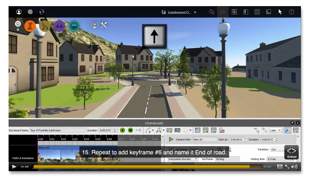The width and height of the screenshot is (316, 188).
Task: Open the measure and sketch tool icon
Action: [269, 12]
